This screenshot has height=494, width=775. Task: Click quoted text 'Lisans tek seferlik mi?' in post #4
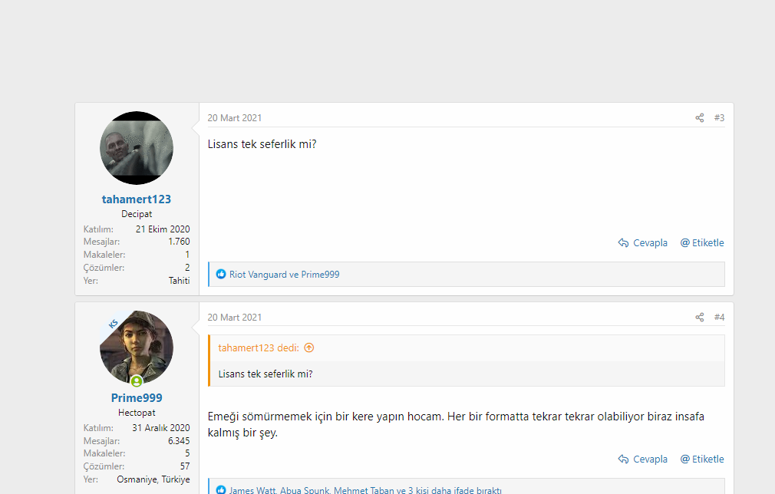(x=265, y=374)
